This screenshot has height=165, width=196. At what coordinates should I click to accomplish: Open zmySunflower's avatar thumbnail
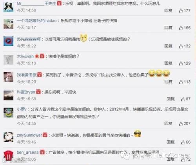9,137
